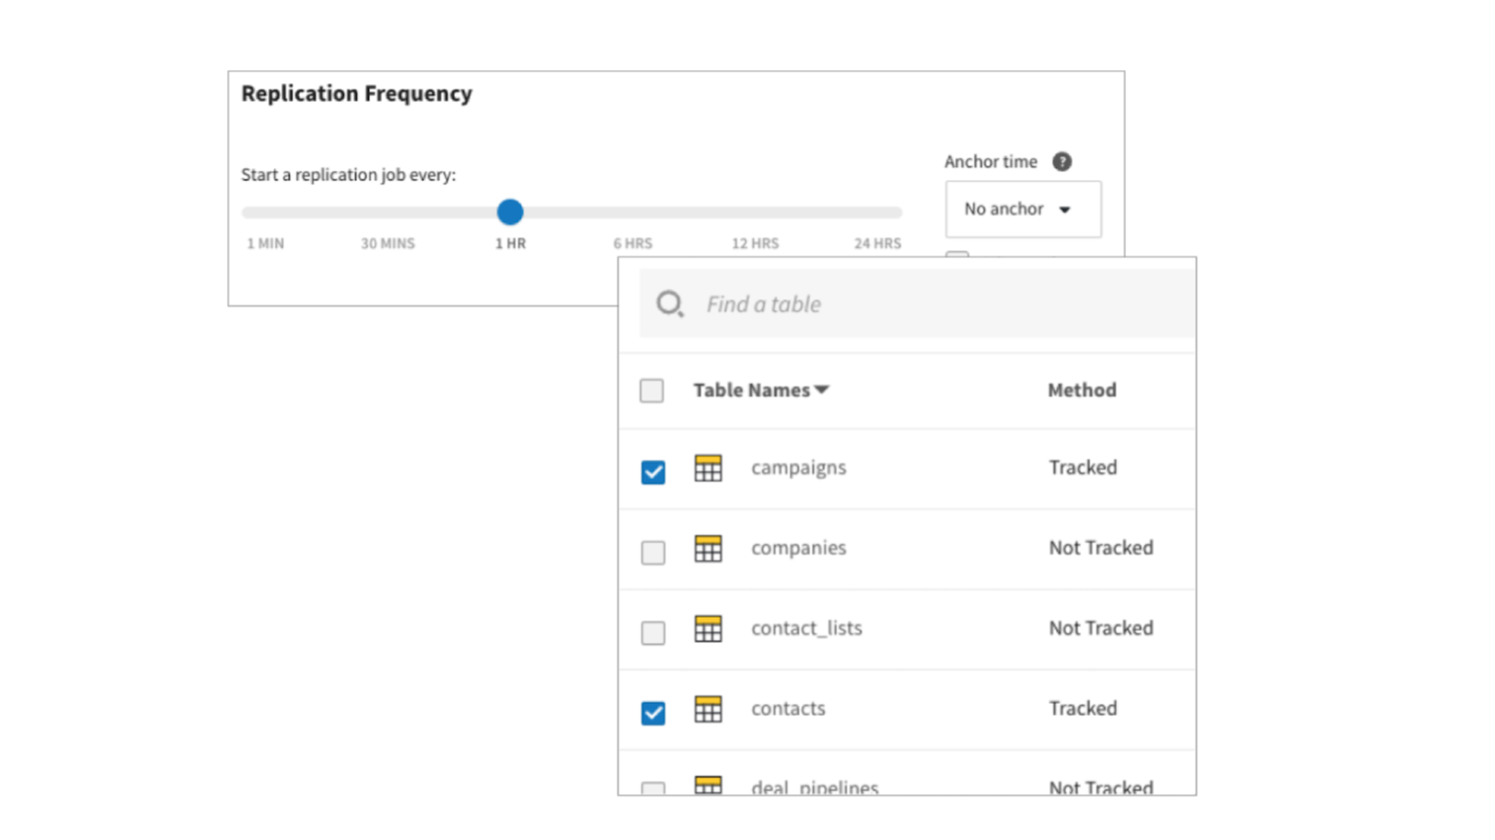Screen dimensions: 1495x840
Task: Open the No anchor dropdown
Action: (1023, 209)
